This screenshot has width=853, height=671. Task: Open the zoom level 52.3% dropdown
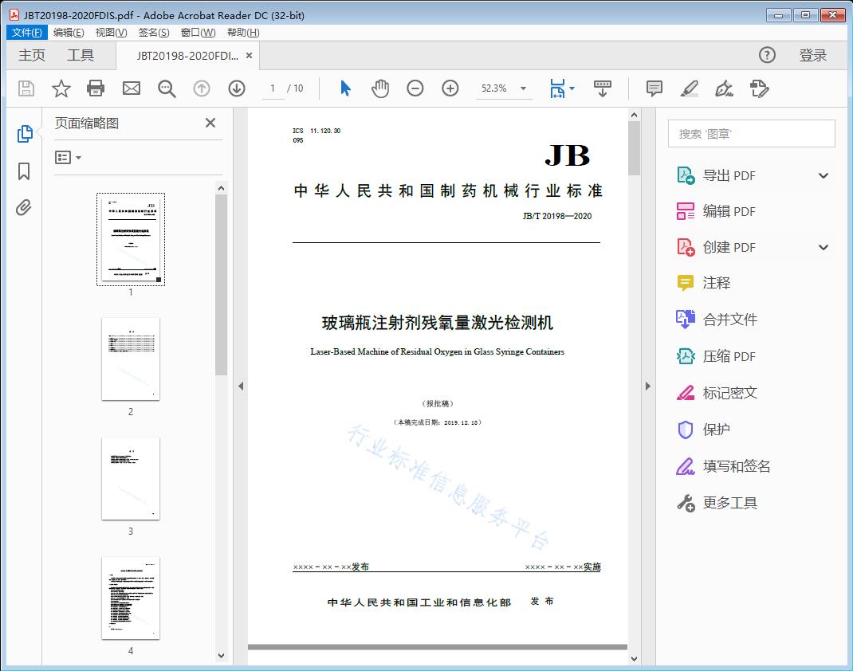pos(523,88)
